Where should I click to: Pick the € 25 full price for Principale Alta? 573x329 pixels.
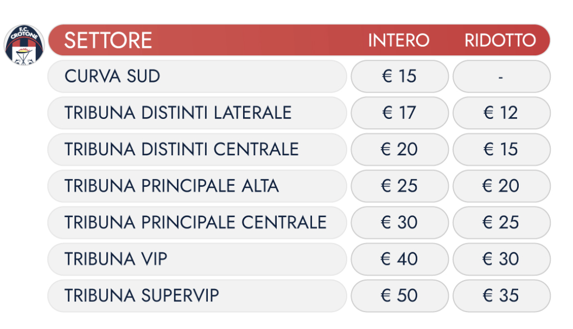click(399, 186)
